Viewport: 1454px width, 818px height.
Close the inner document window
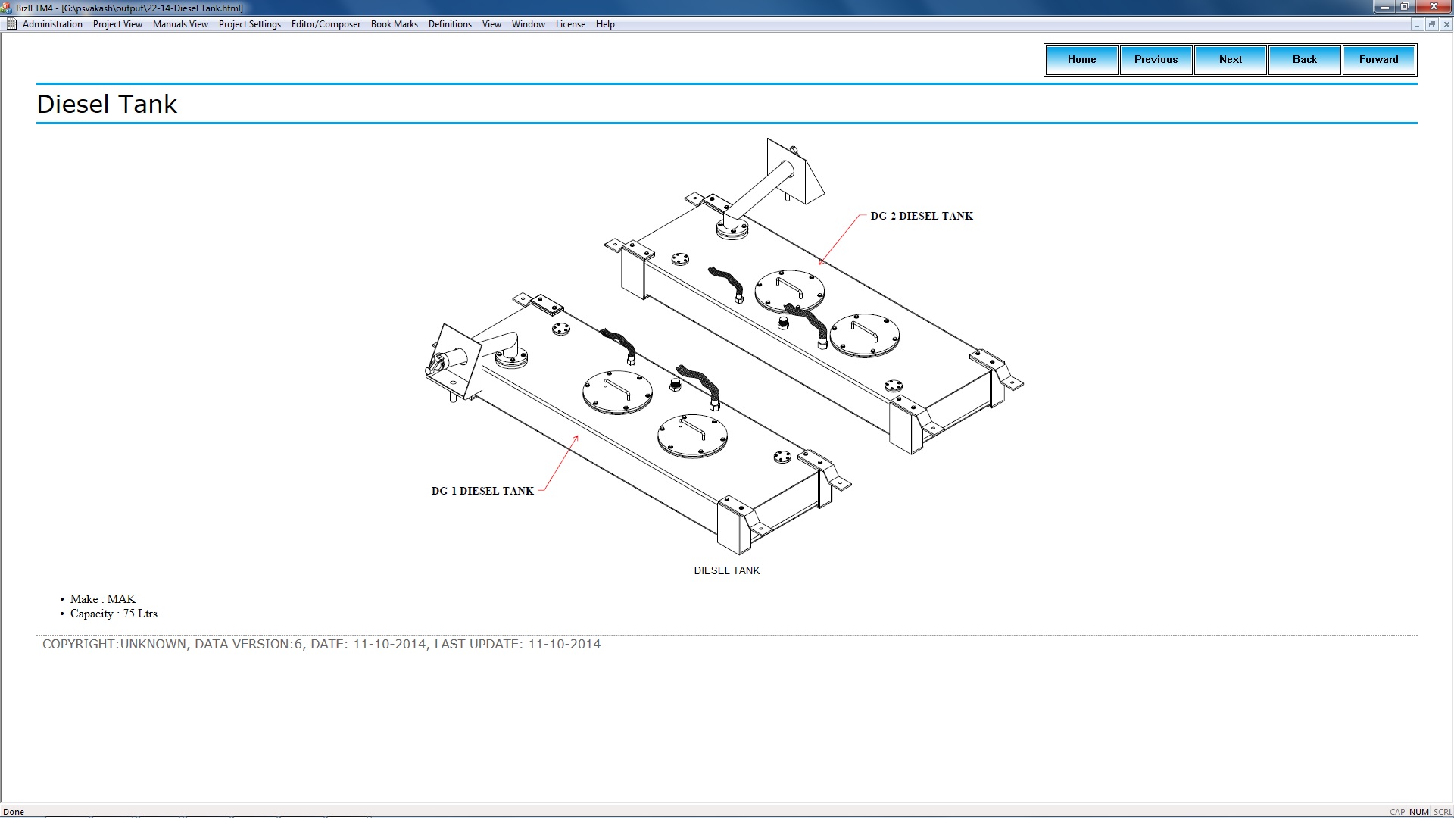pyautogui.click(x=1446, y=24)
